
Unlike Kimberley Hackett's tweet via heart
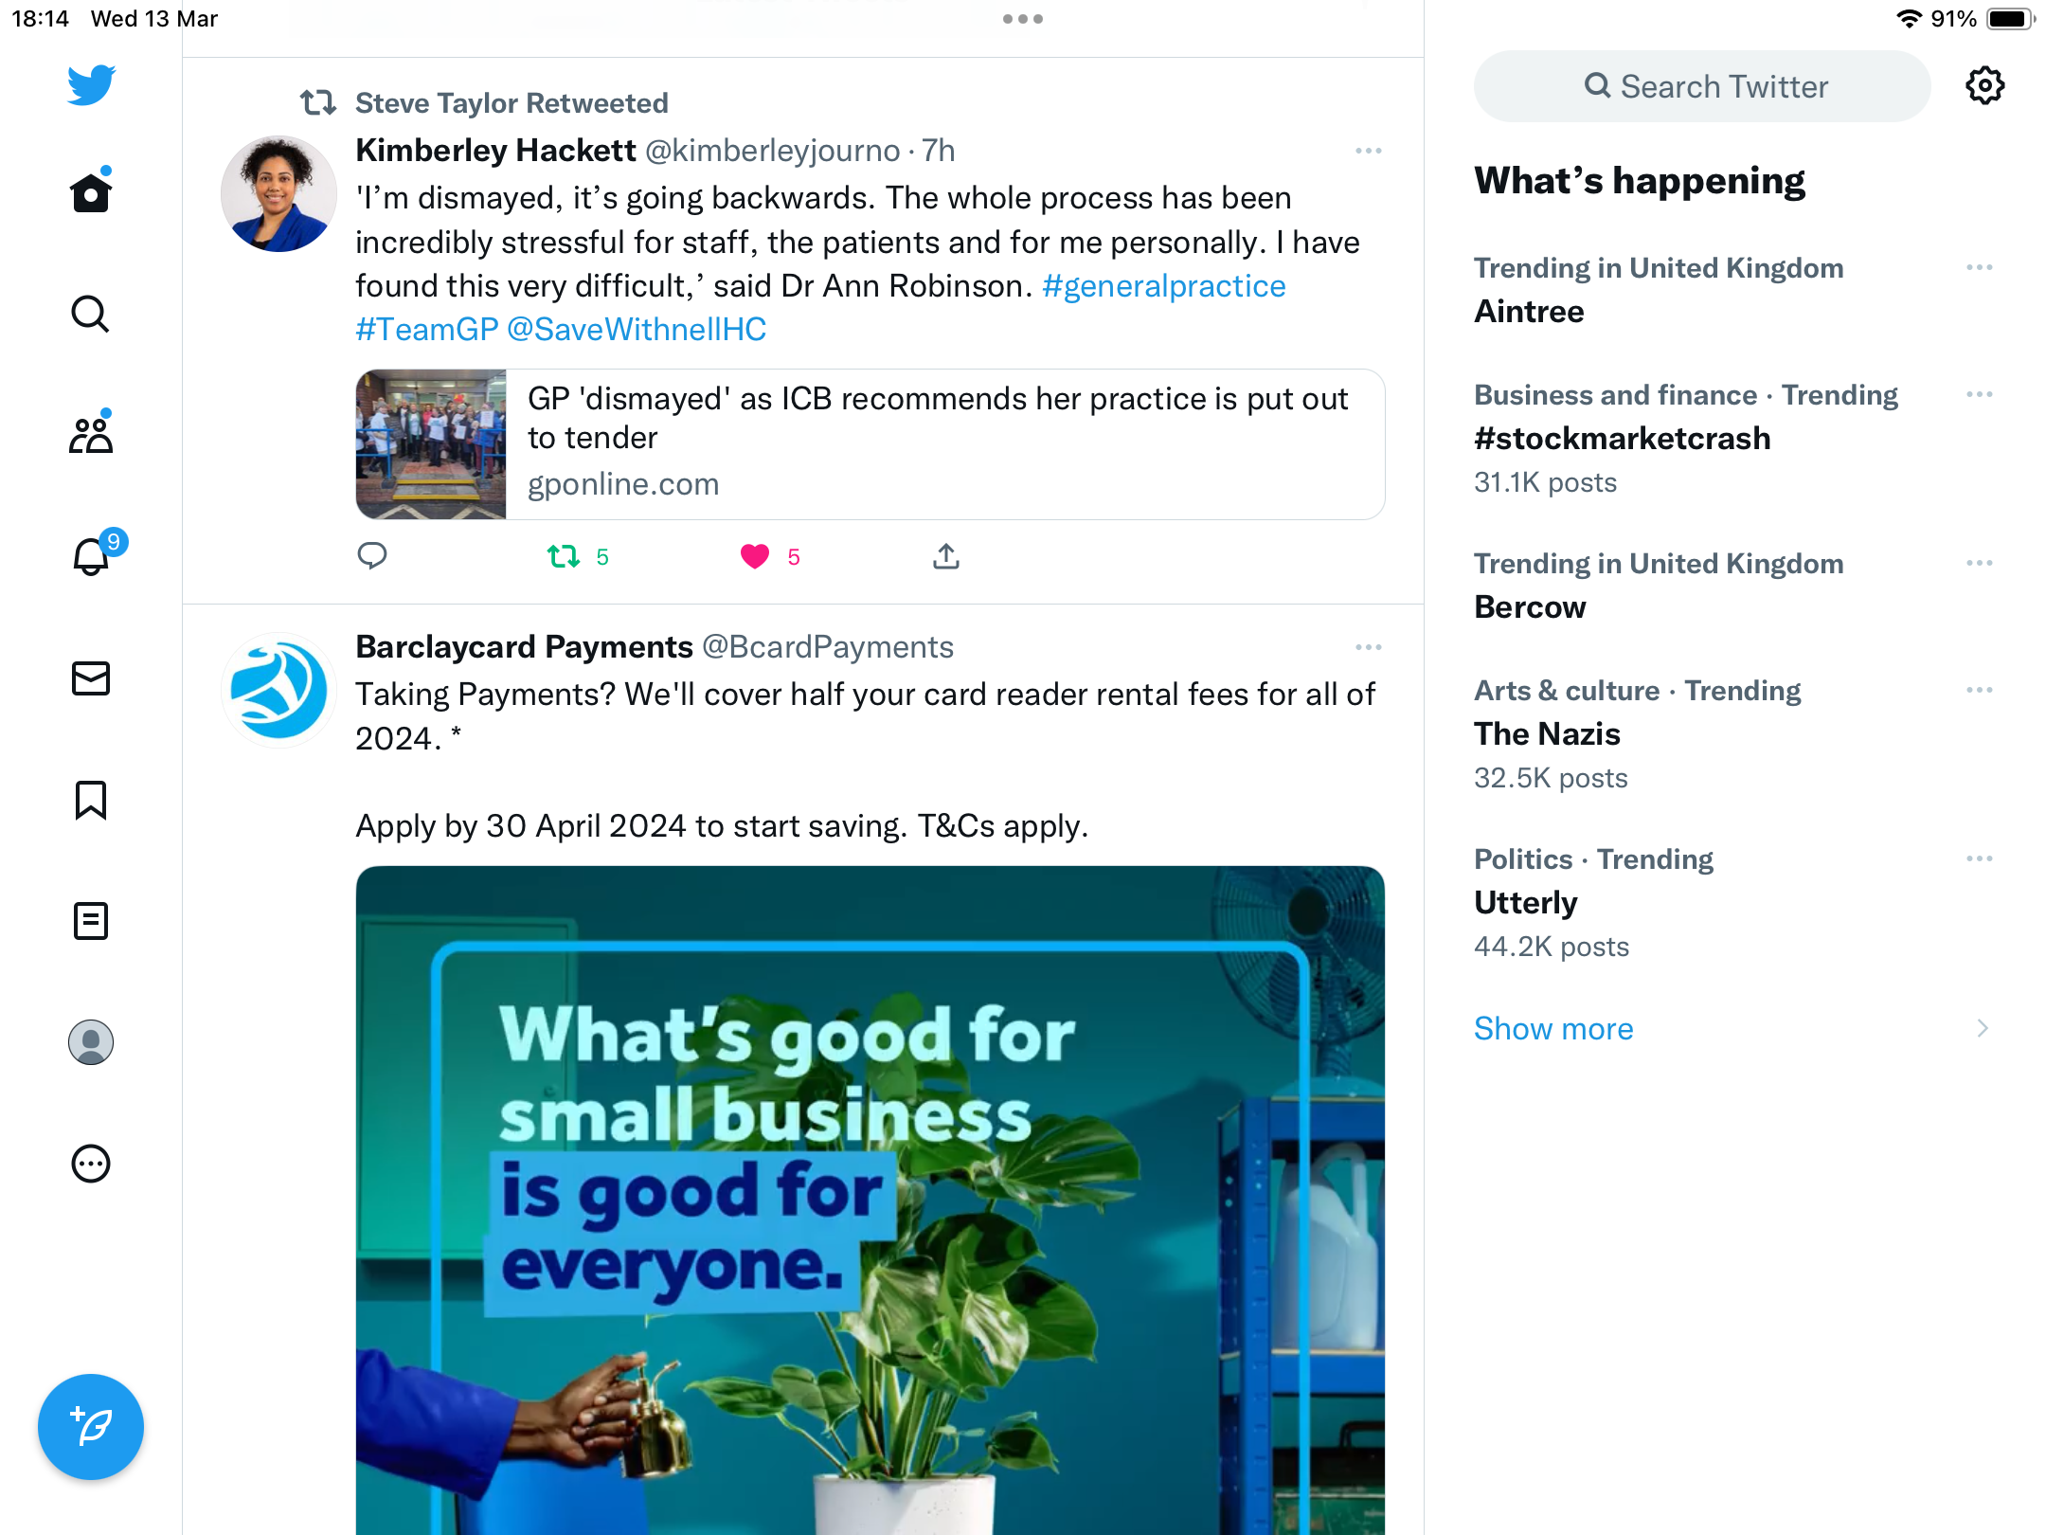click(755, 556)
